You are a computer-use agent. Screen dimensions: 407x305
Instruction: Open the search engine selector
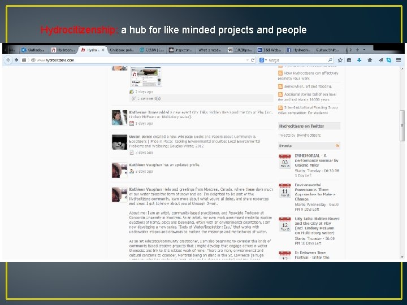263,60
